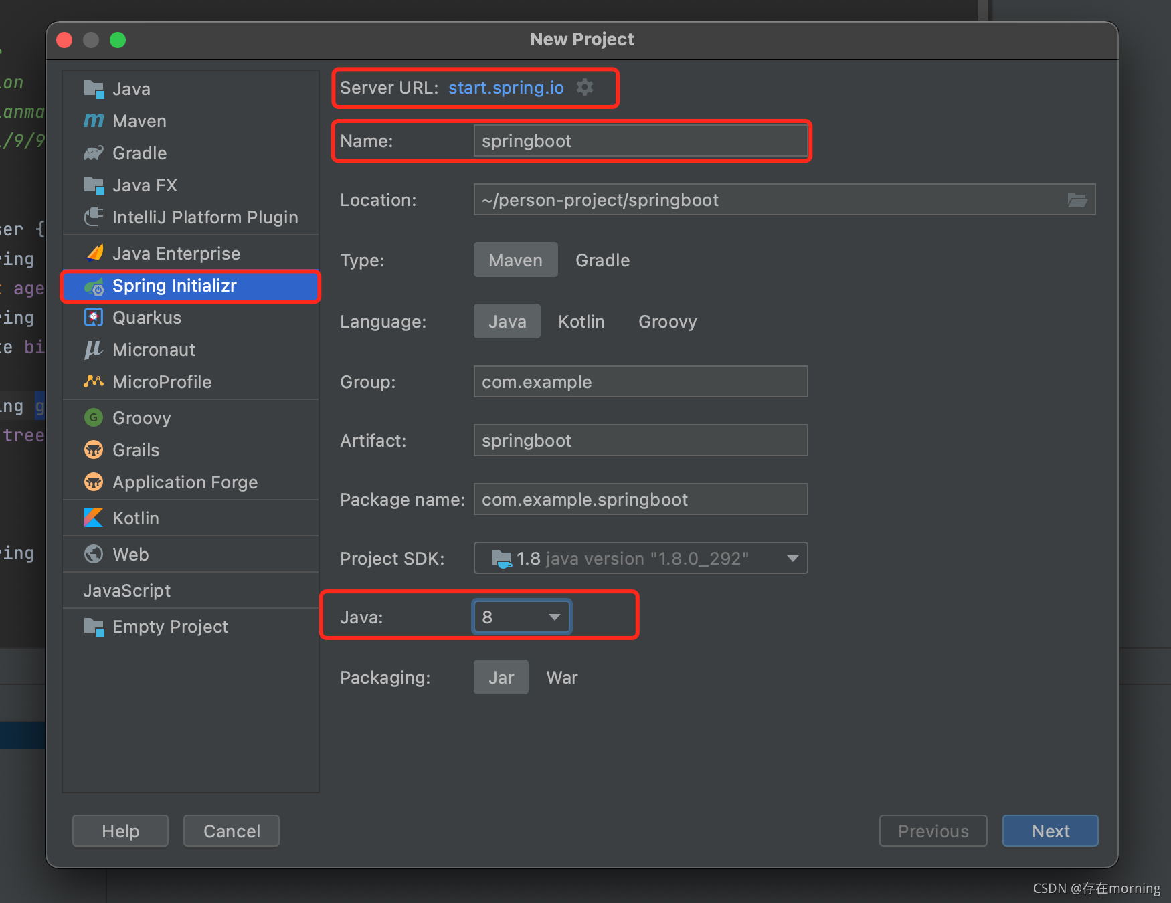This screenshot has height=903, width=1171.
Task: Click the Cancel button
Action: [x=232, y=831]
